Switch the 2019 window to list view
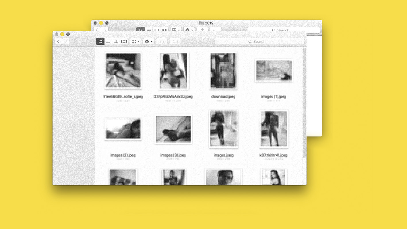This screenshot has height=229, width=407. (149, 30)
